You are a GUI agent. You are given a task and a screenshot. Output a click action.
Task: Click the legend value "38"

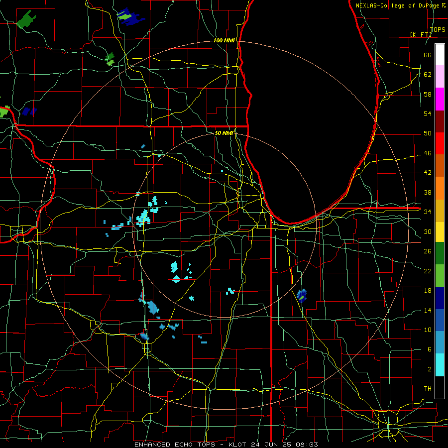click(x=428, y=192)
